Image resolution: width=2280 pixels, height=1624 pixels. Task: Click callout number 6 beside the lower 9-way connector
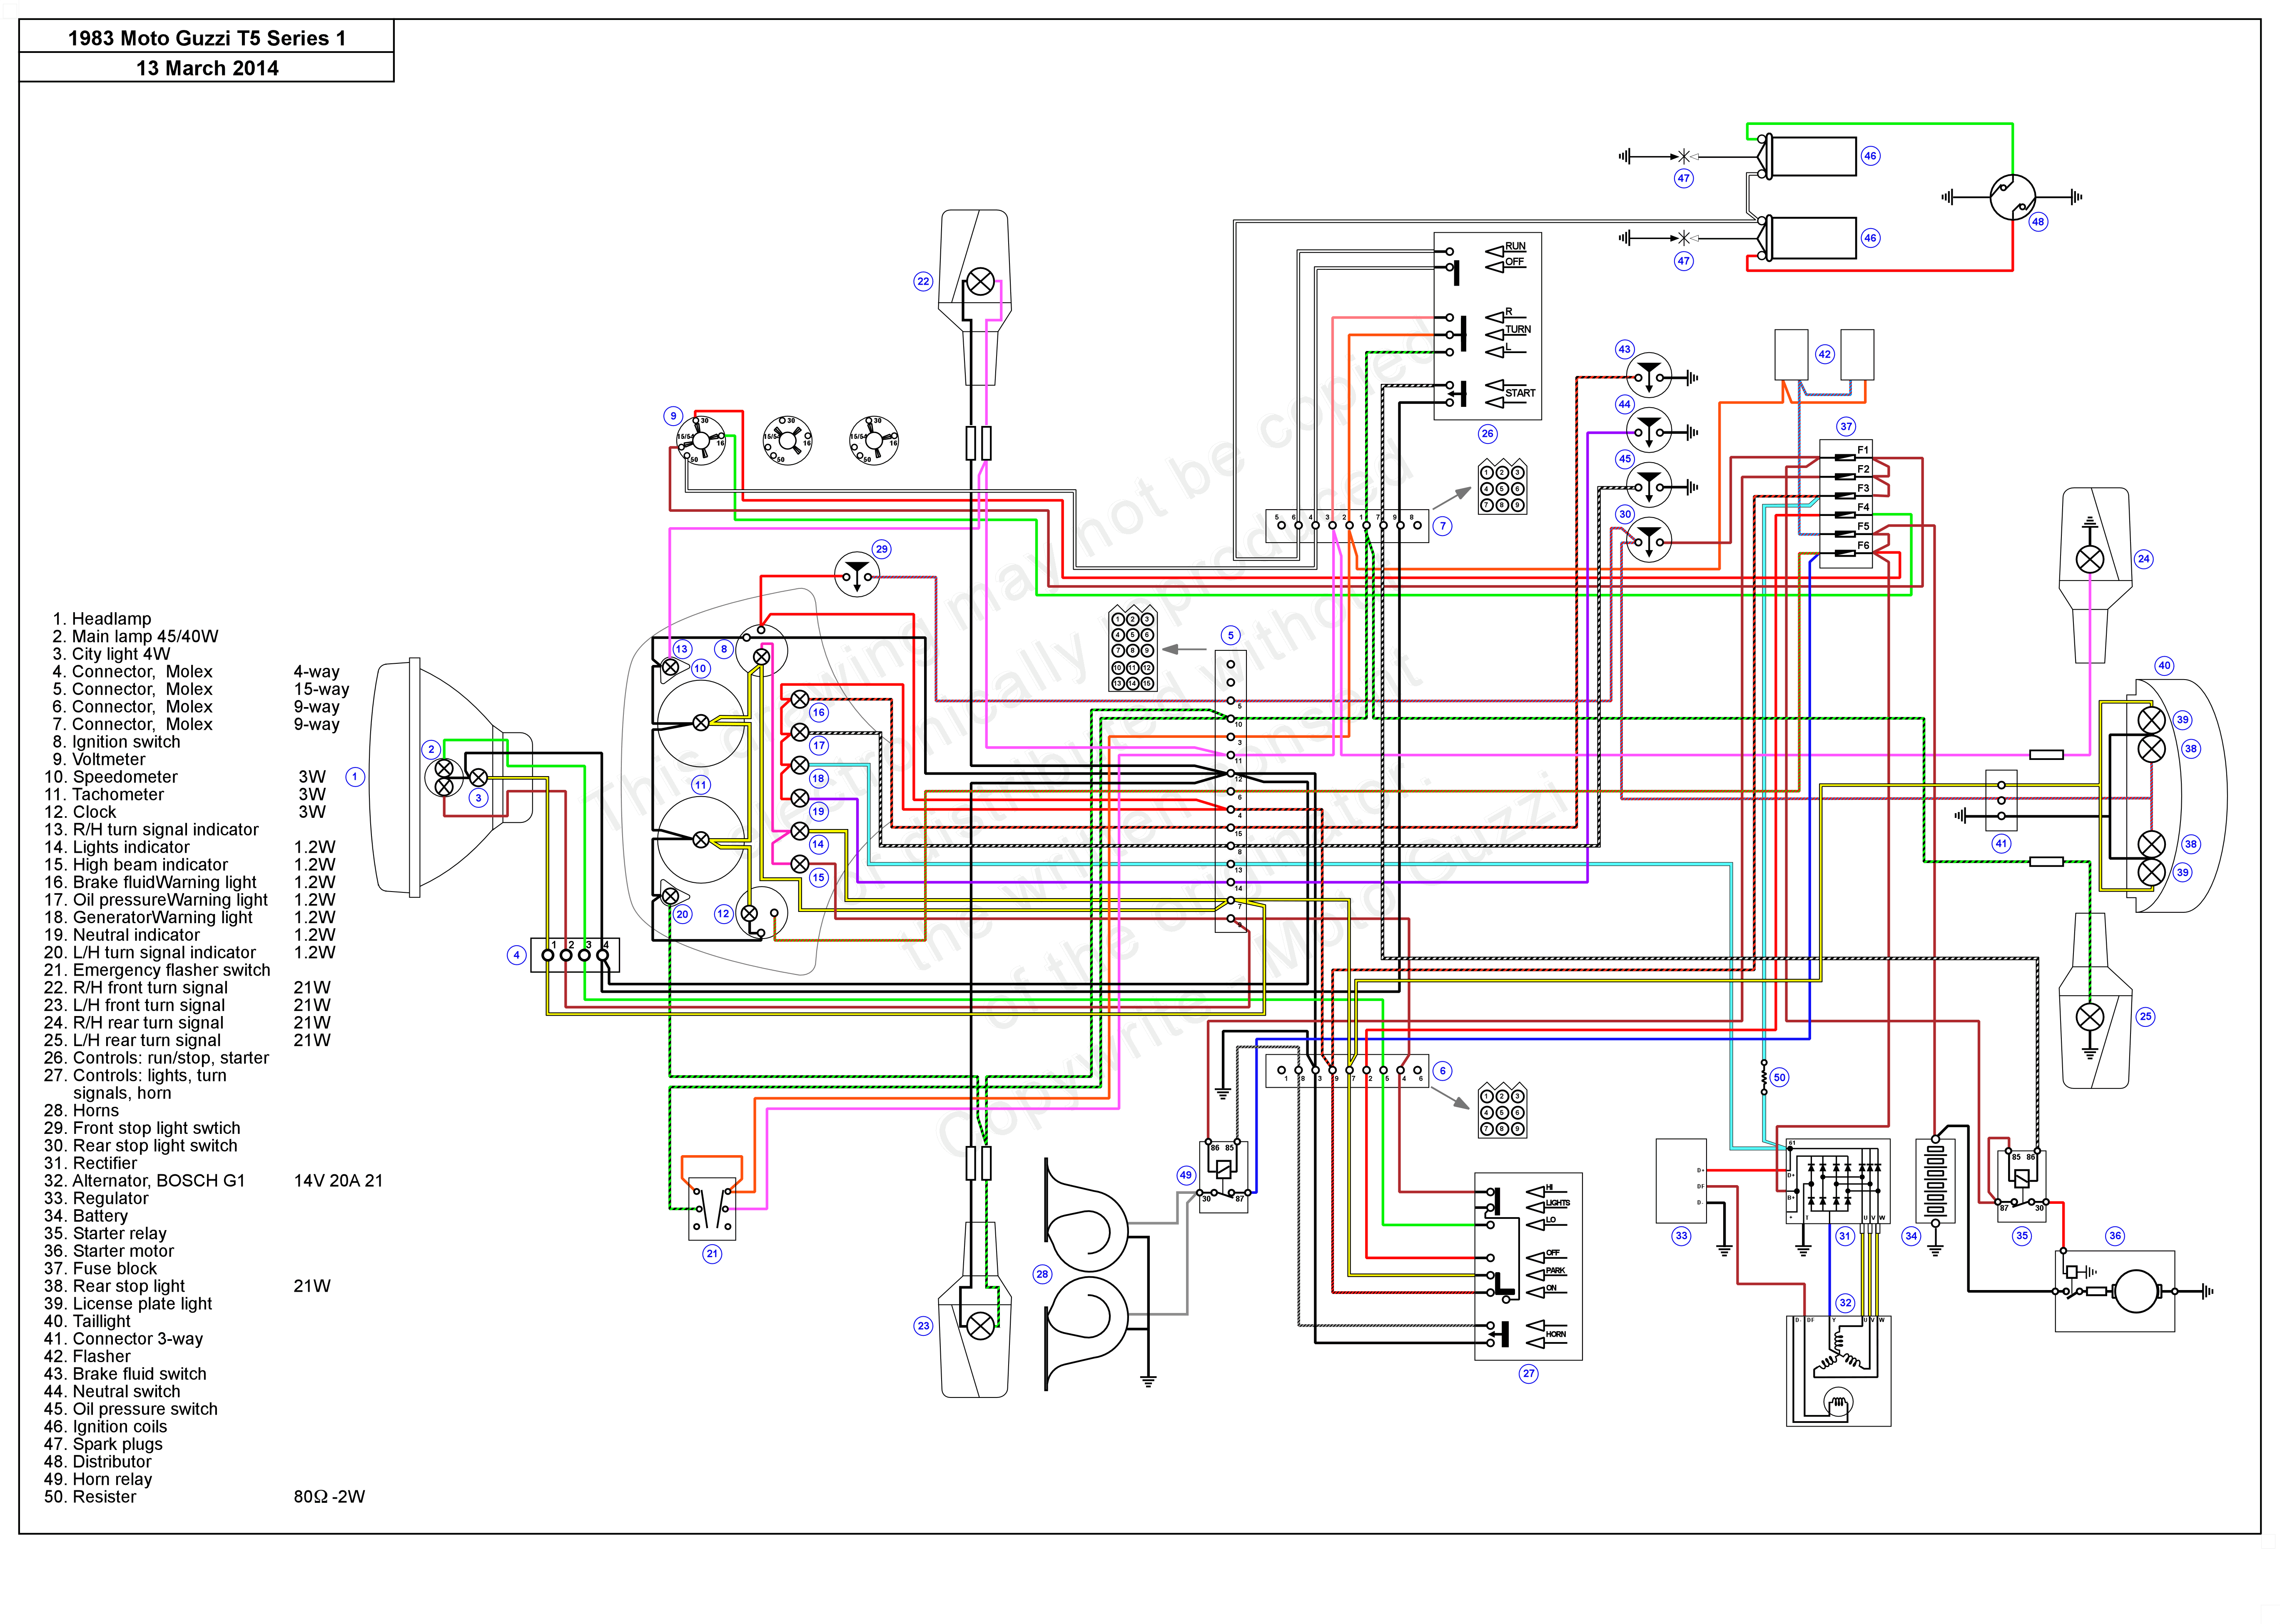(x=1442, y=1071)
